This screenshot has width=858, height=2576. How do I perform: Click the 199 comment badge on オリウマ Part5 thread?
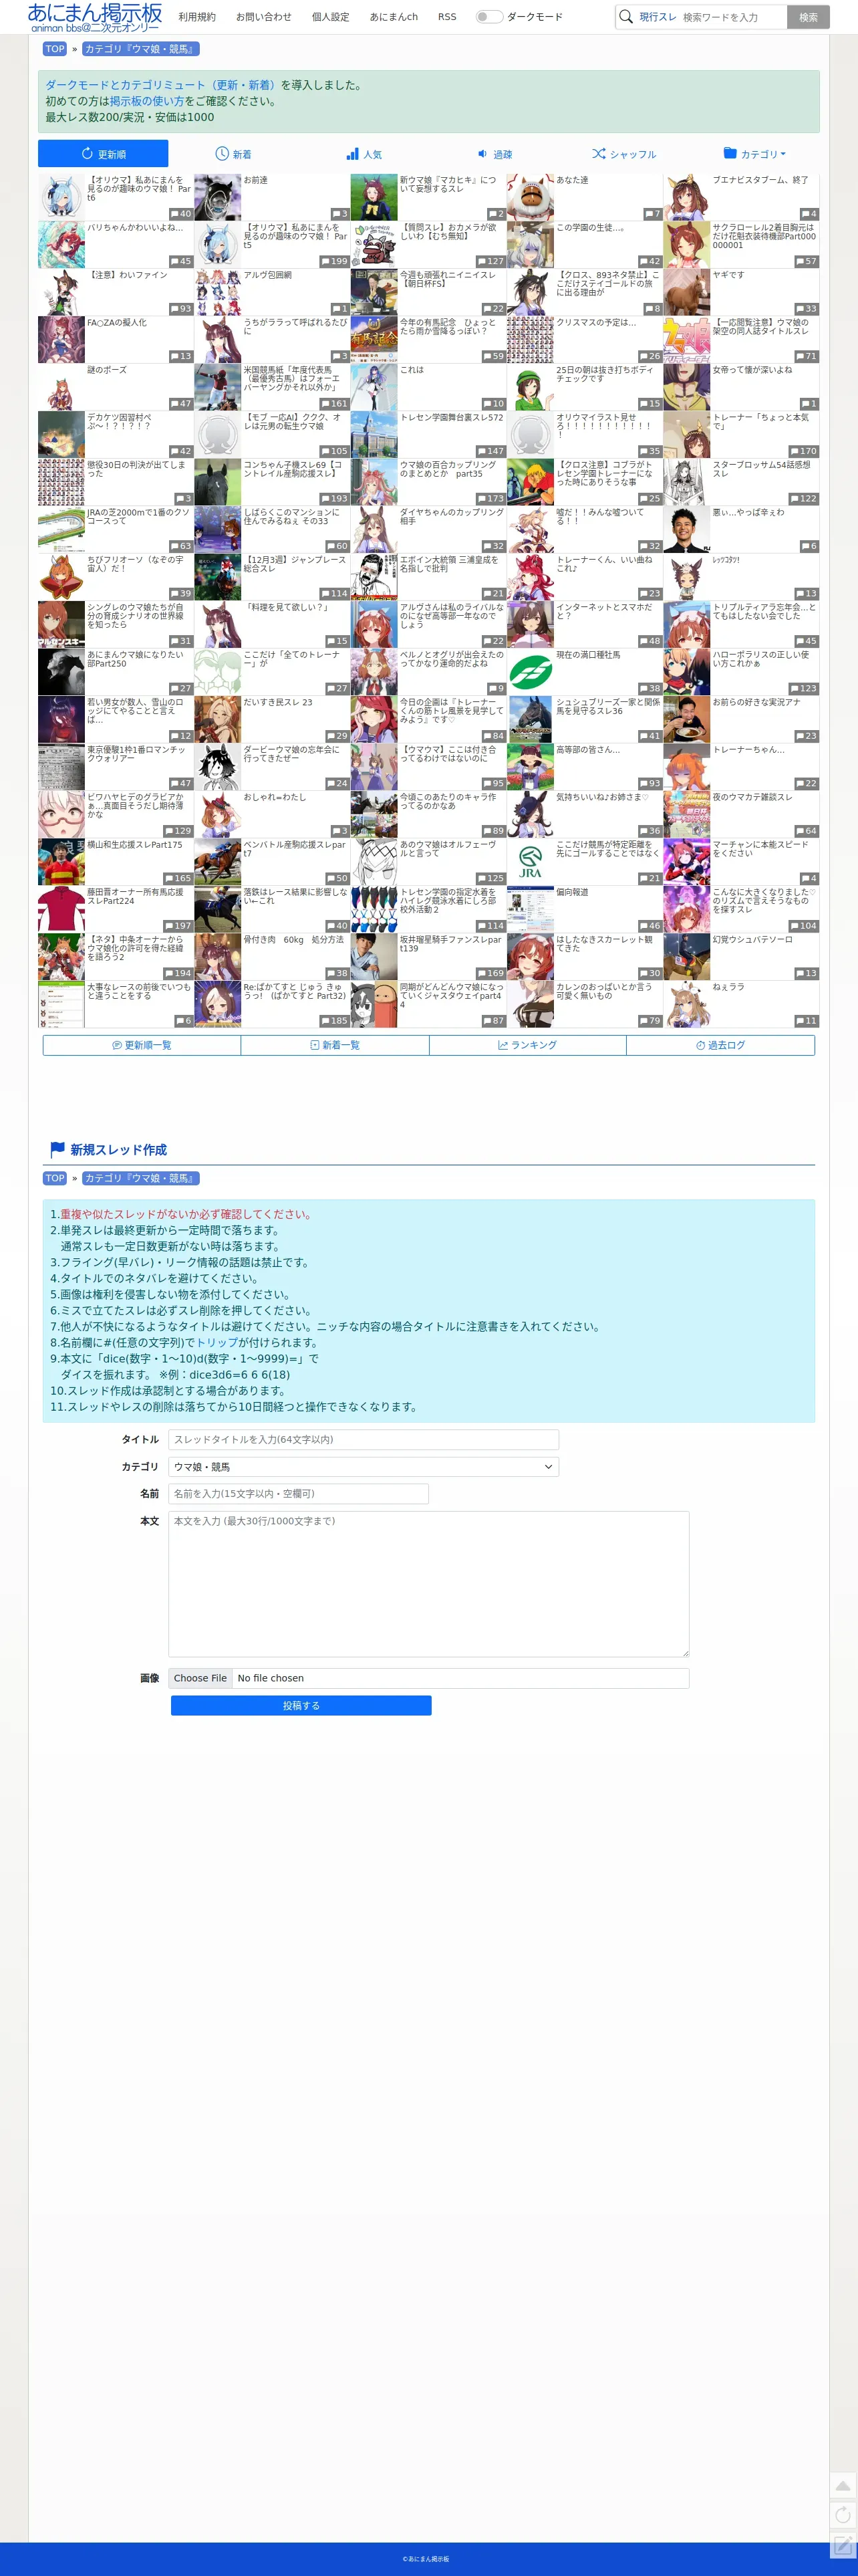click(334, 261)
